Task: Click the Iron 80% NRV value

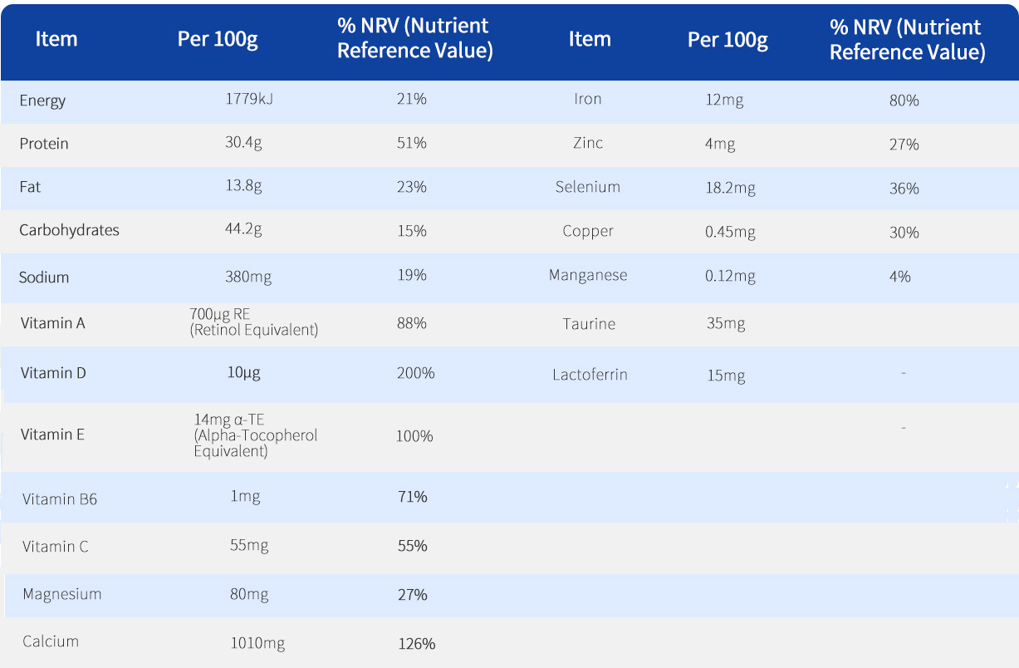Action: point(904,101)
